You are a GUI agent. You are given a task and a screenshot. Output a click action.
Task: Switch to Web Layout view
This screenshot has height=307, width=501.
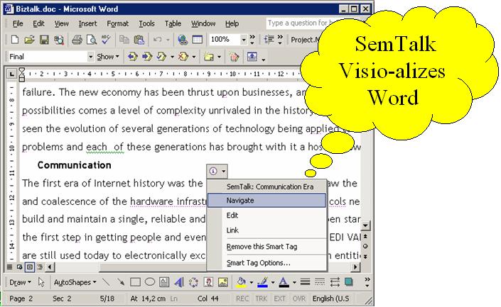pyautogui.click(x=19, y=267)
